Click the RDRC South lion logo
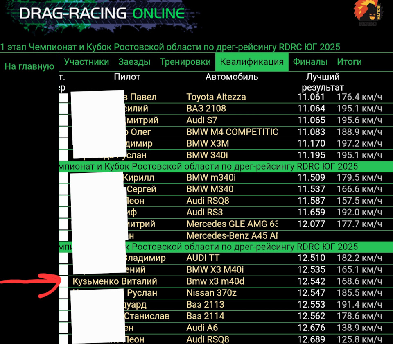393x344 pixels. tap(368, 13)
